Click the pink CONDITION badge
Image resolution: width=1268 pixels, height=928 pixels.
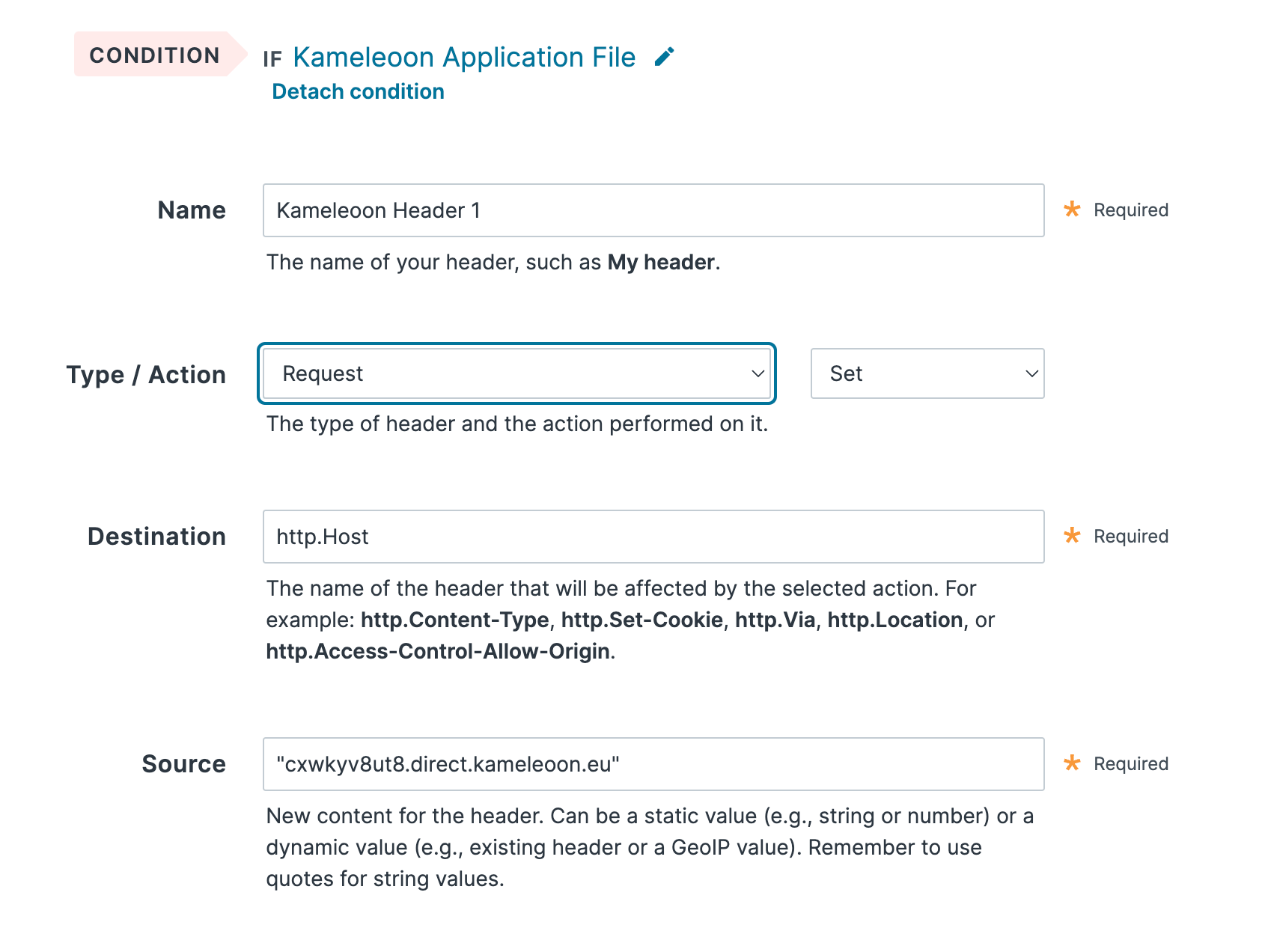pos(154,55)
